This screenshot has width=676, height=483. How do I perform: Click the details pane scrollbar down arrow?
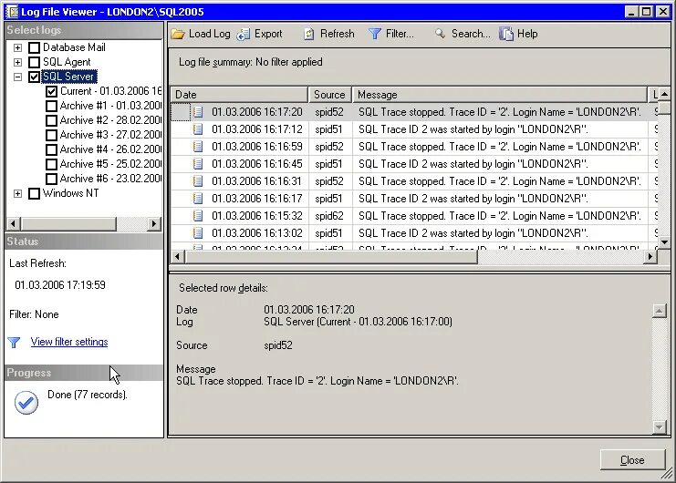tap(660, 427)
